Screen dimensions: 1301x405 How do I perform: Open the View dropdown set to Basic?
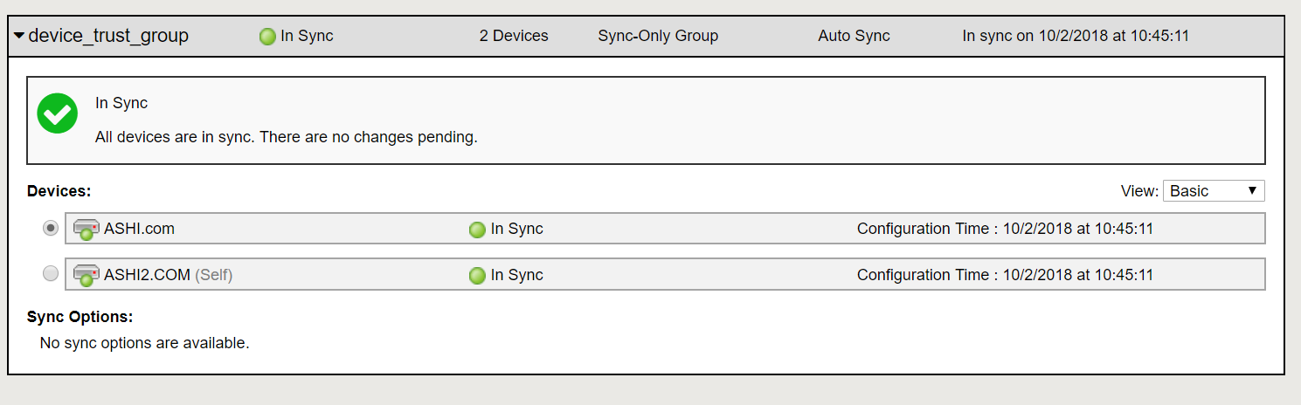point(1213,191)
